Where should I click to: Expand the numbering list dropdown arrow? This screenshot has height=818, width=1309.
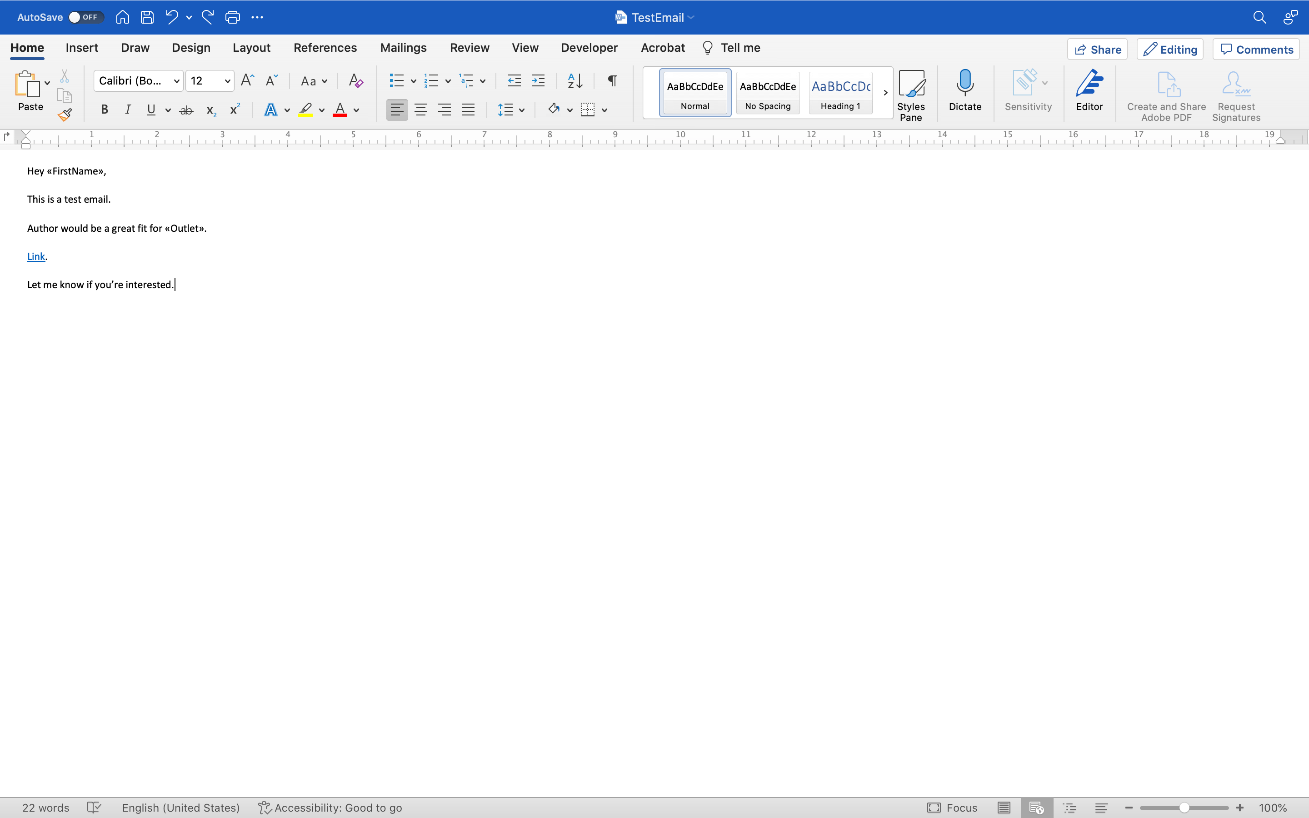click(448, 81)
